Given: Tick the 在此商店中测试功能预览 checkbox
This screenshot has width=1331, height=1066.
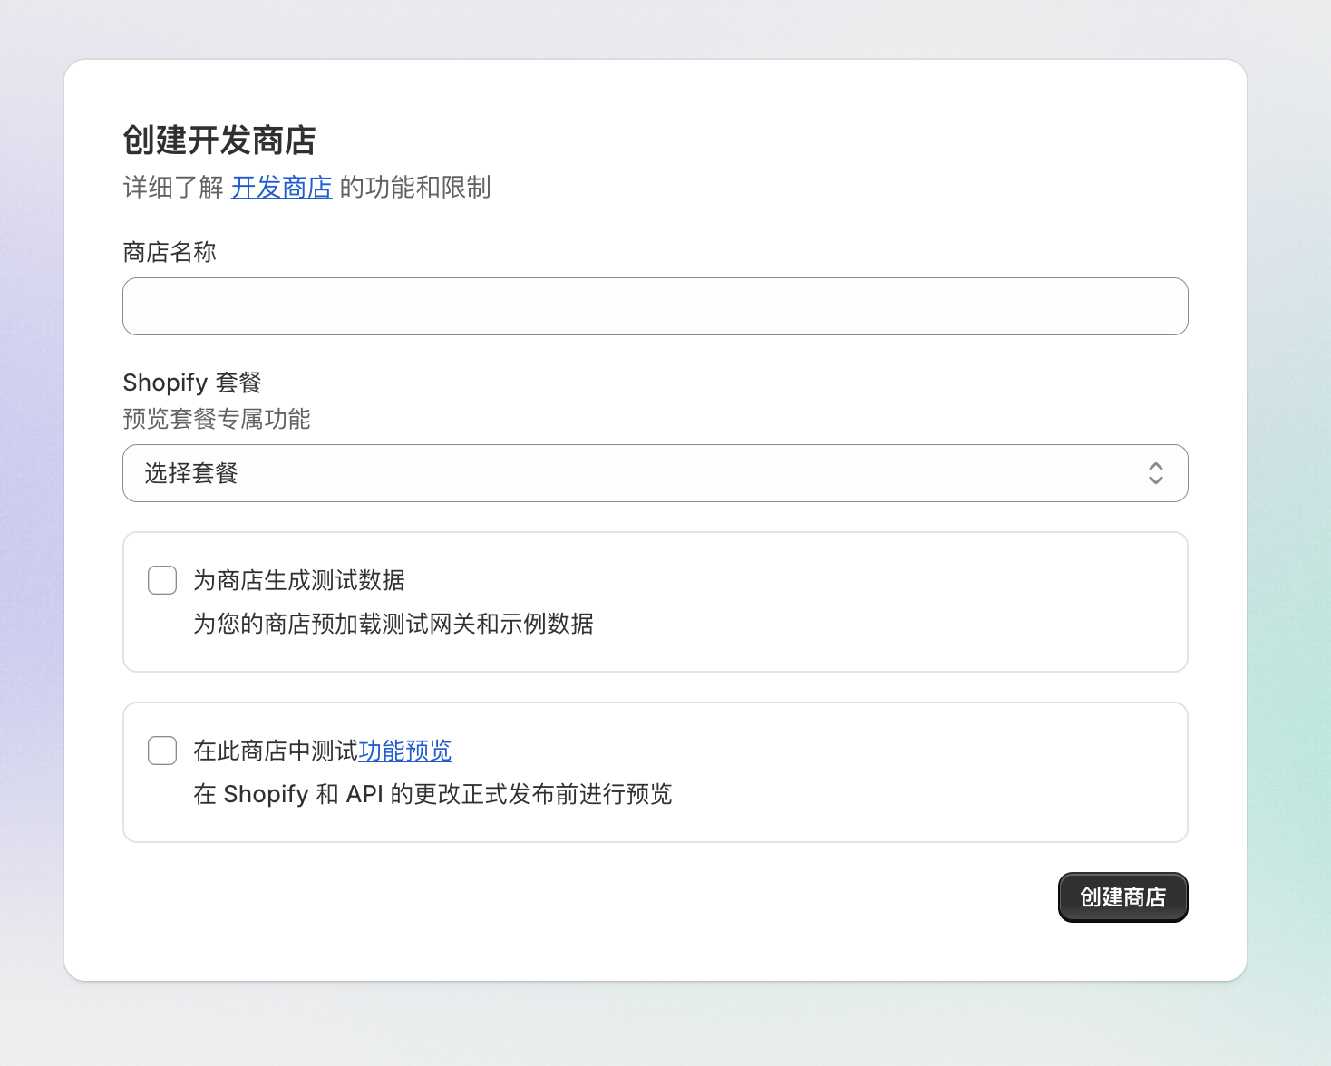Looking at the screenshot, I should click(x=162, y=751).
